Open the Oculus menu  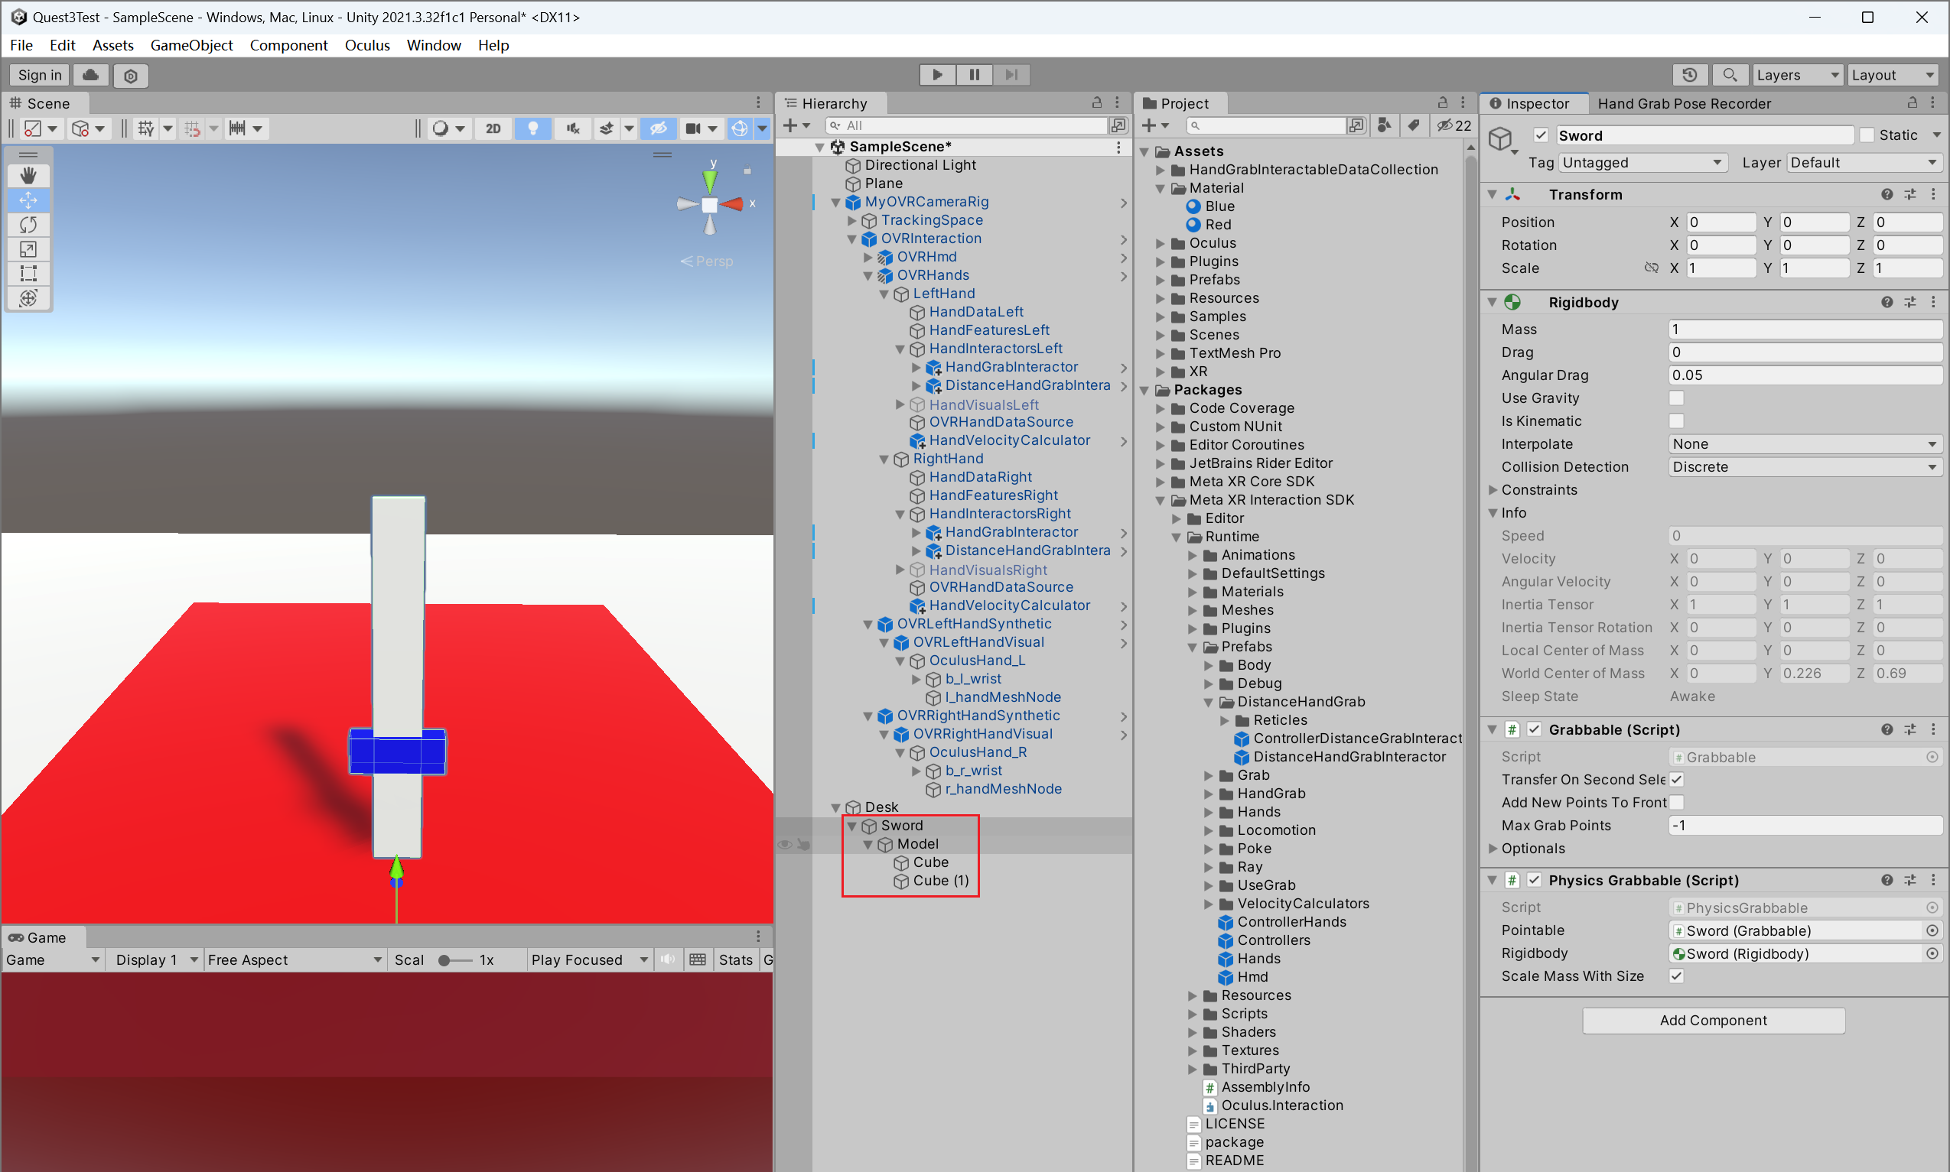[x=367, y=45]
